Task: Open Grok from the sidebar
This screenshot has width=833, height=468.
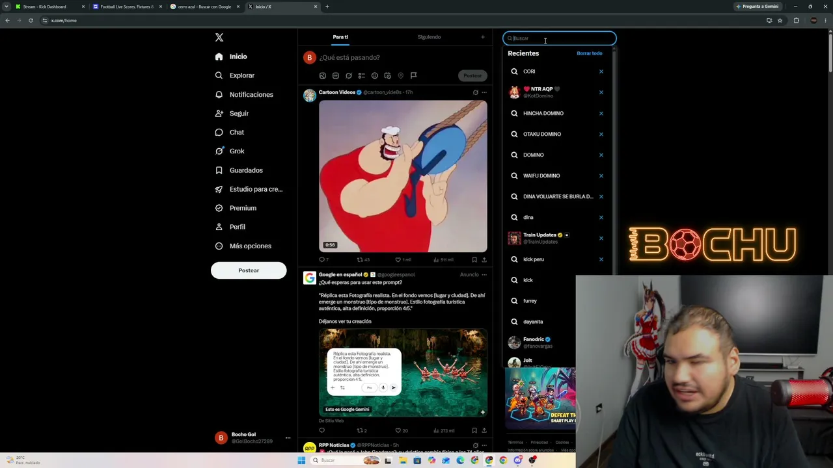Action: click(230, 151)
